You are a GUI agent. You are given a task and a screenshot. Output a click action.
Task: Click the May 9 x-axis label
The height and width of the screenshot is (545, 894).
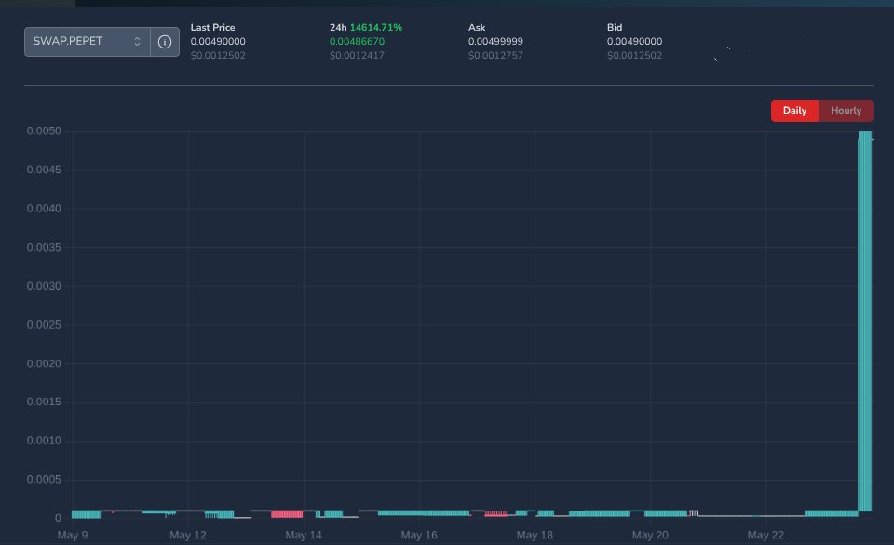(73, 536)
